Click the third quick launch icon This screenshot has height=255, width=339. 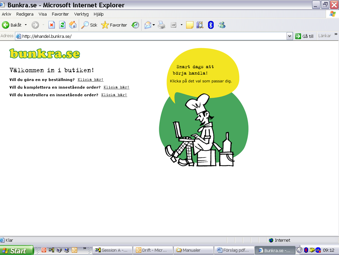59,250
